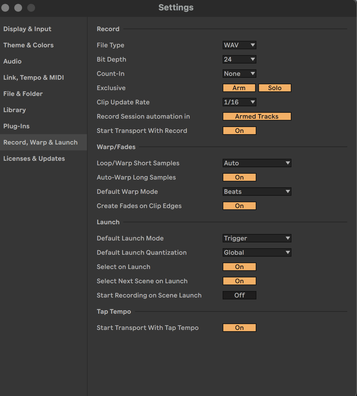
Task: Turn off Auto-Warp Long Samples
Action: point(239,177)
